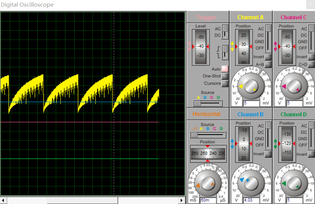This screenshot has height=204, width=315.
Task: Toggle Invert for Channel A
Action: coord(268,57)
